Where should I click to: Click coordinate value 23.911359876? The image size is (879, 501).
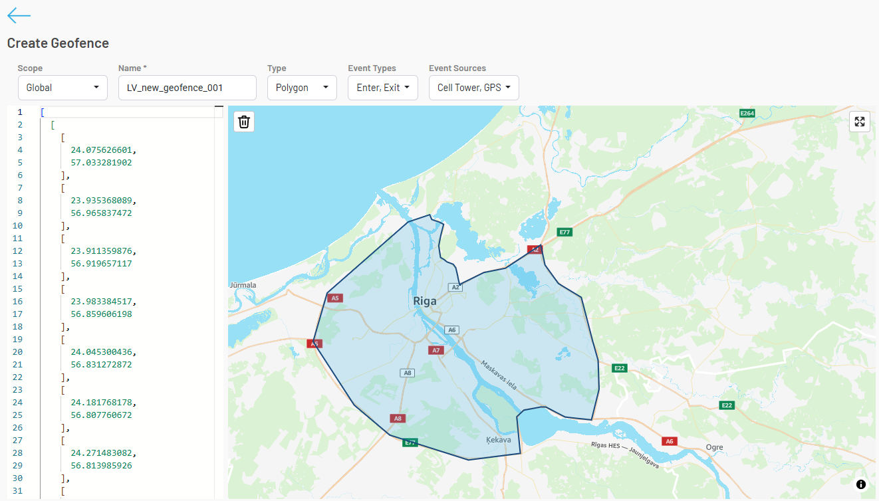tap(103, 251)
